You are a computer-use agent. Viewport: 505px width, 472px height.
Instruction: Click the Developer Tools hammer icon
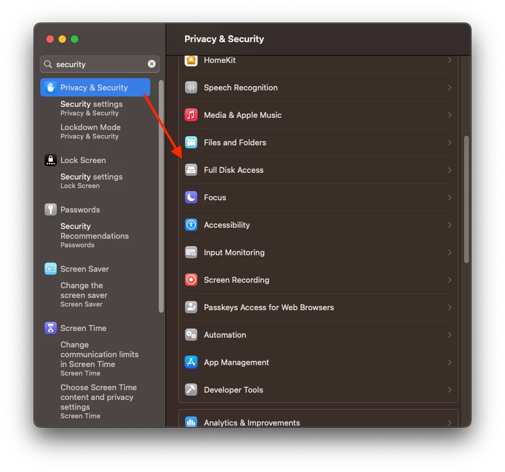click(191, 390)
